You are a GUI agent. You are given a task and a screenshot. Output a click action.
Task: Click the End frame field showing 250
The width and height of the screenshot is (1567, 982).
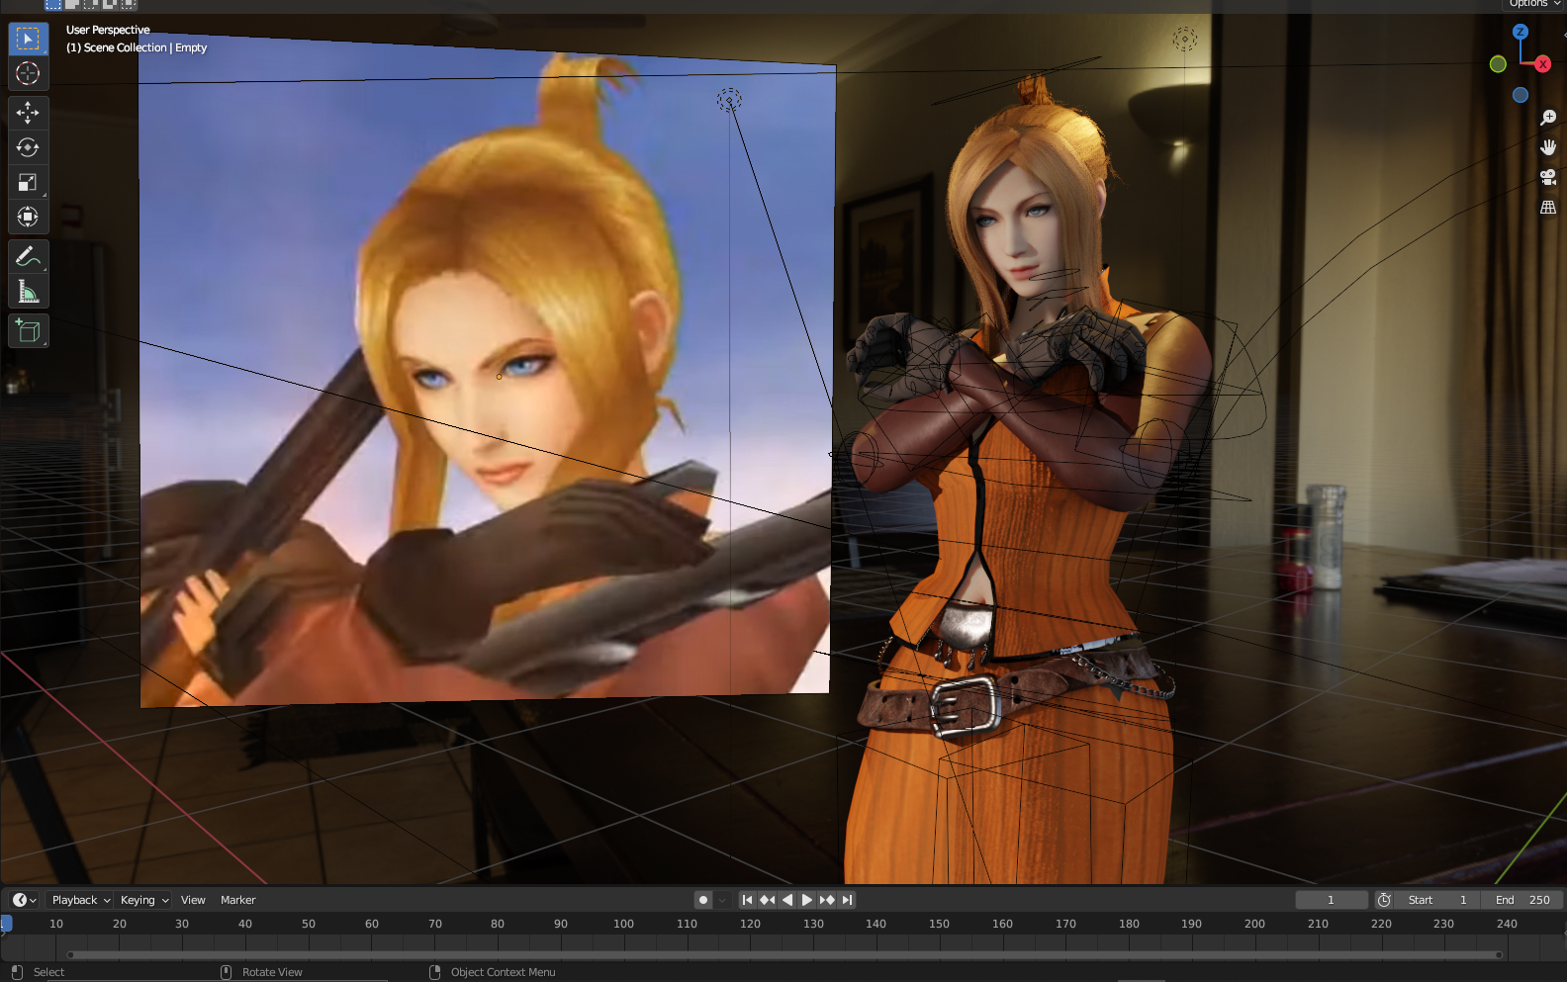(x=1522, y=900)
